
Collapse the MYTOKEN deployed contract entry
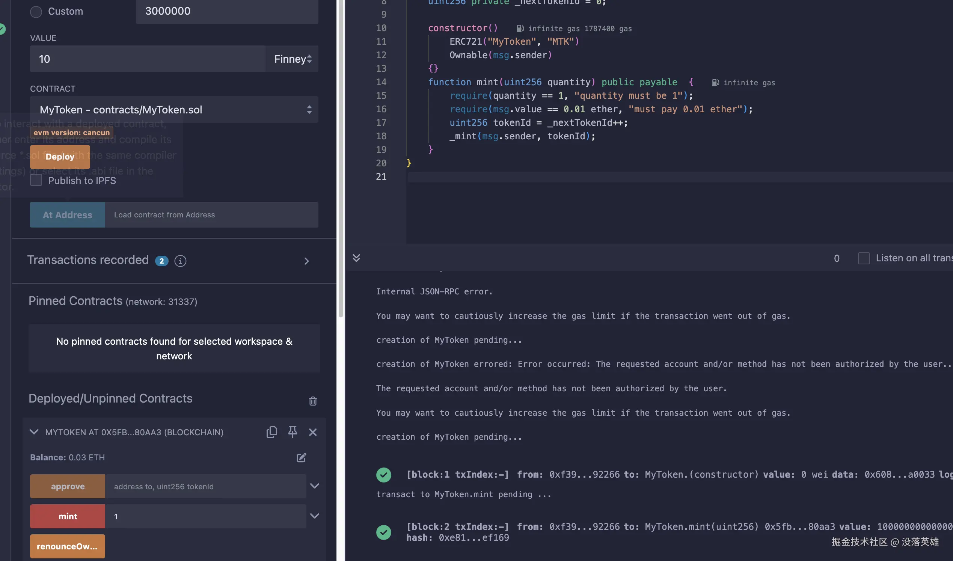[34, 432]
